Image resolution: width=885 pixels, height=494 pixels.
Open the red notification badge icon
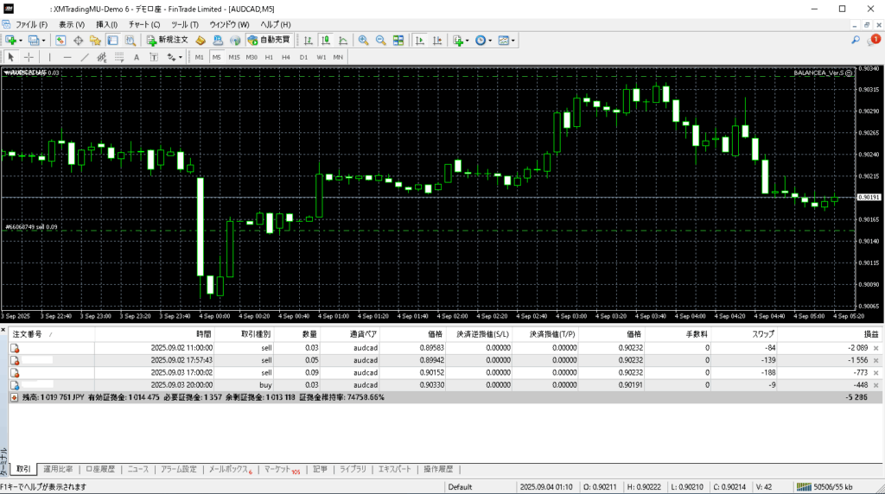874,40
